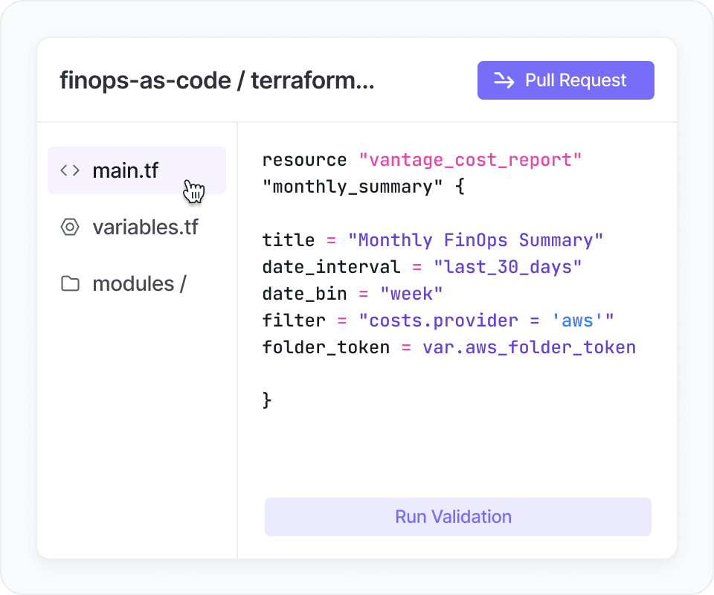Click the costs.provider filter string
Viewport: 714px width, 595px height.
pos(486,321)
